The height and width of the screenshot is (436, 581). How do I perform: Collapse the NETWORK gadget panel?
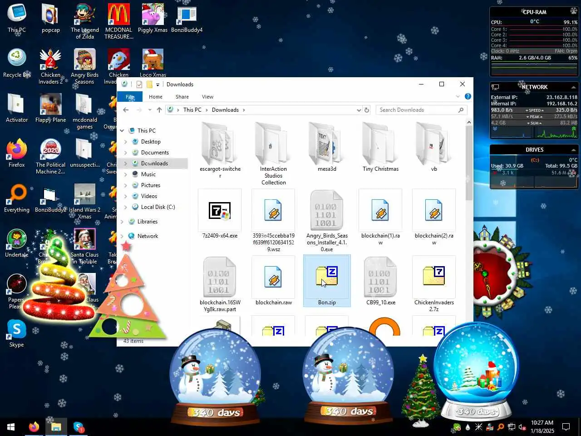[x=573, y=87]
